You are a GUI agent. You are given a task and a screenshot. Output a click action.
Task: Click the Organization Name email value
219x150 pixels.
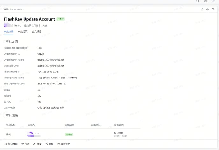(51, 60)
